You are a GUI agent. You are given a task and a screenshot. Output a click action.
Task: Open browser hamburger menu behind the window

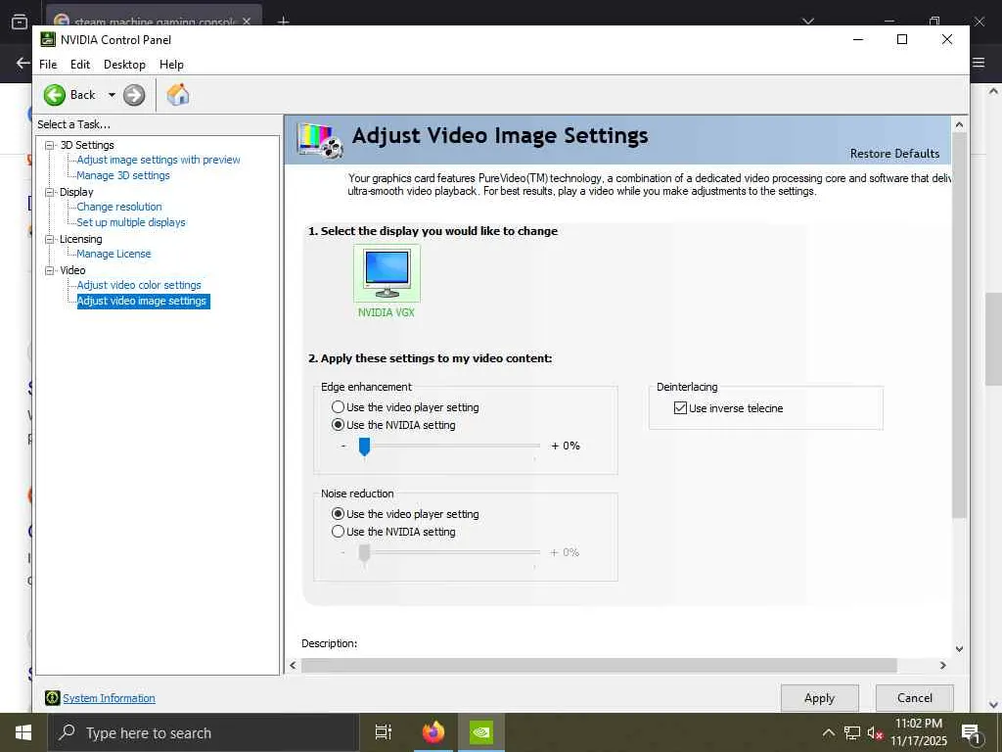tap(979, 63)
